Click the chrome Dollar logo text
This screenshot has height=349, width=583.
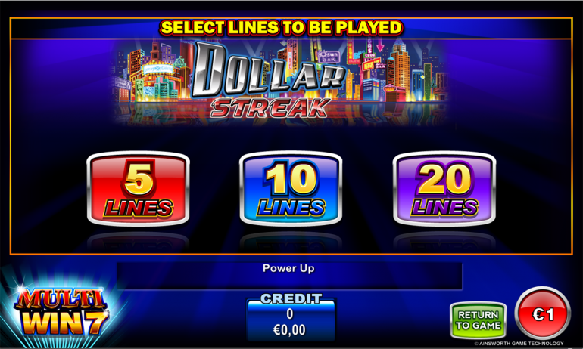267,72
